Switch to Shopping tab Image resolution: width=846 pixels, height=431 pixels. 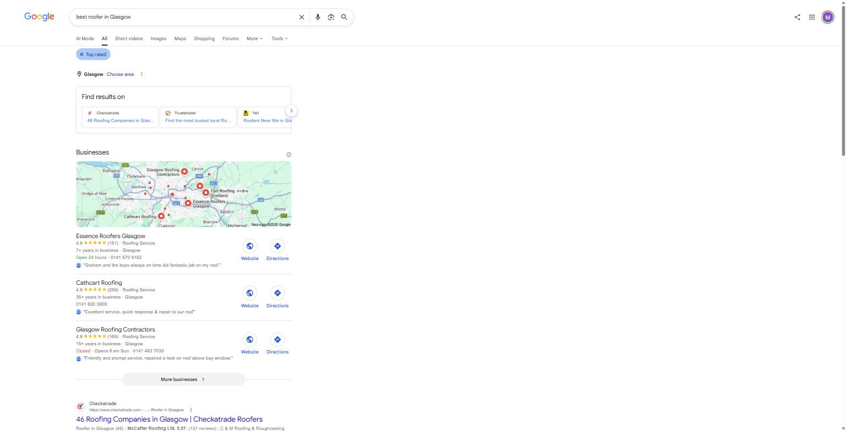(204, 38)
